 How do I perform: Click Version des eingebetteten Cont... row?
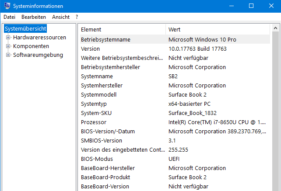pos(175,149)
